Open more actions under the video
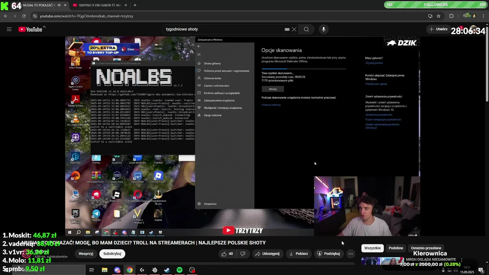The width and height of the screenshot is (489, 275). click(x=351, y=254)
